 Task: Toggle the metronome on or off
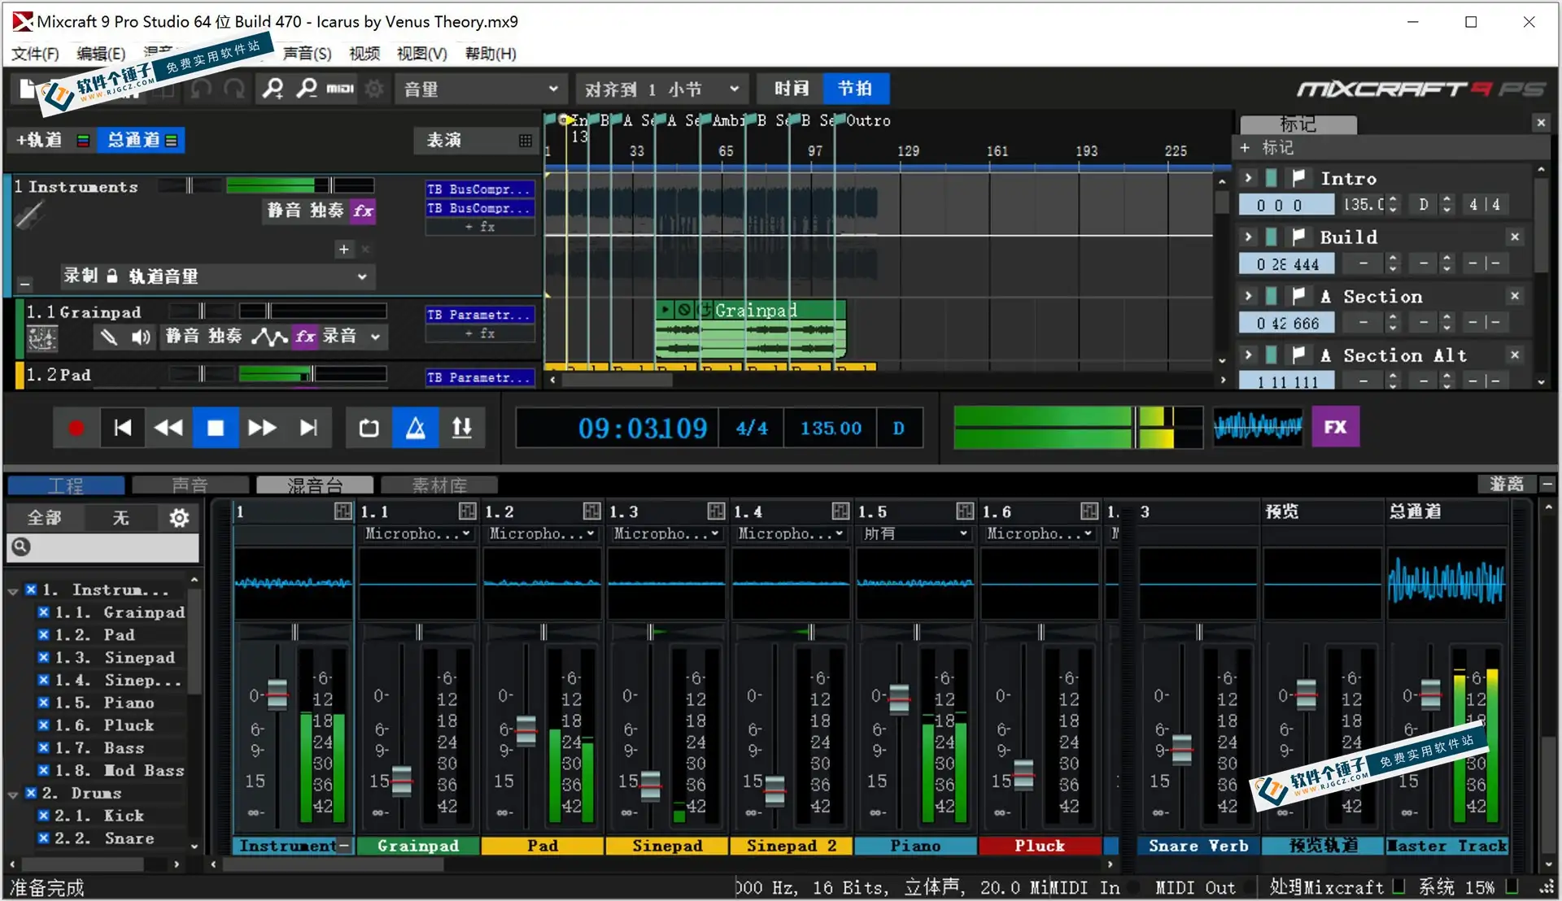pos(415,427)
